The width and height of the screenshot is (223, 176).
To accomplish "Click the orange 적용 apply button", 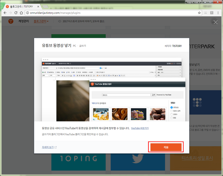I will click(166, 147).
